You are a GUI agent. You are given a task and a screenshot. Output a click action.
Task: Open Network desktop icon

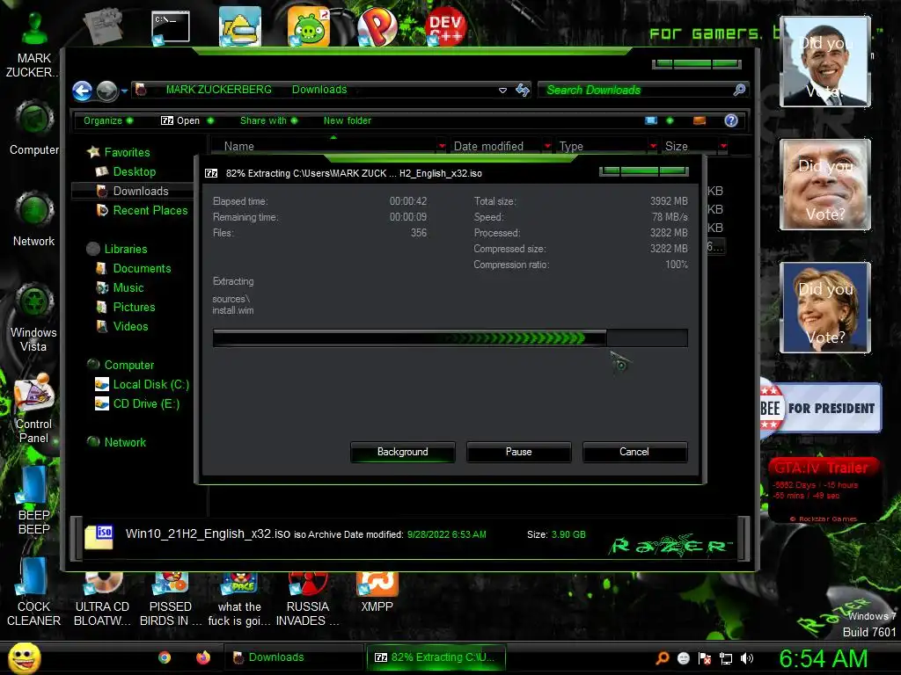click(x=34, y=219)
